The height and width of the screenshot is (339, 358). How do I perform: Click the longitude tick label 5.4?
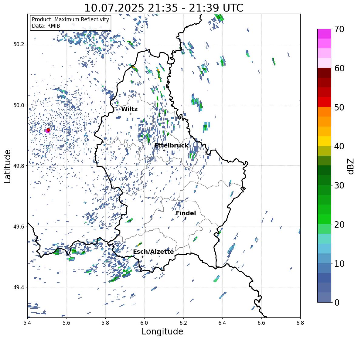pyautogui.click(x=27, y=323)
